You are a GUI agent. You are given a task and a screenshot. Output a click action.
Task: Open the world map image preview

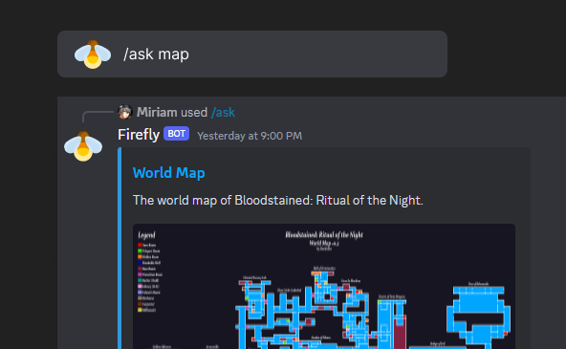coord(324,287)
